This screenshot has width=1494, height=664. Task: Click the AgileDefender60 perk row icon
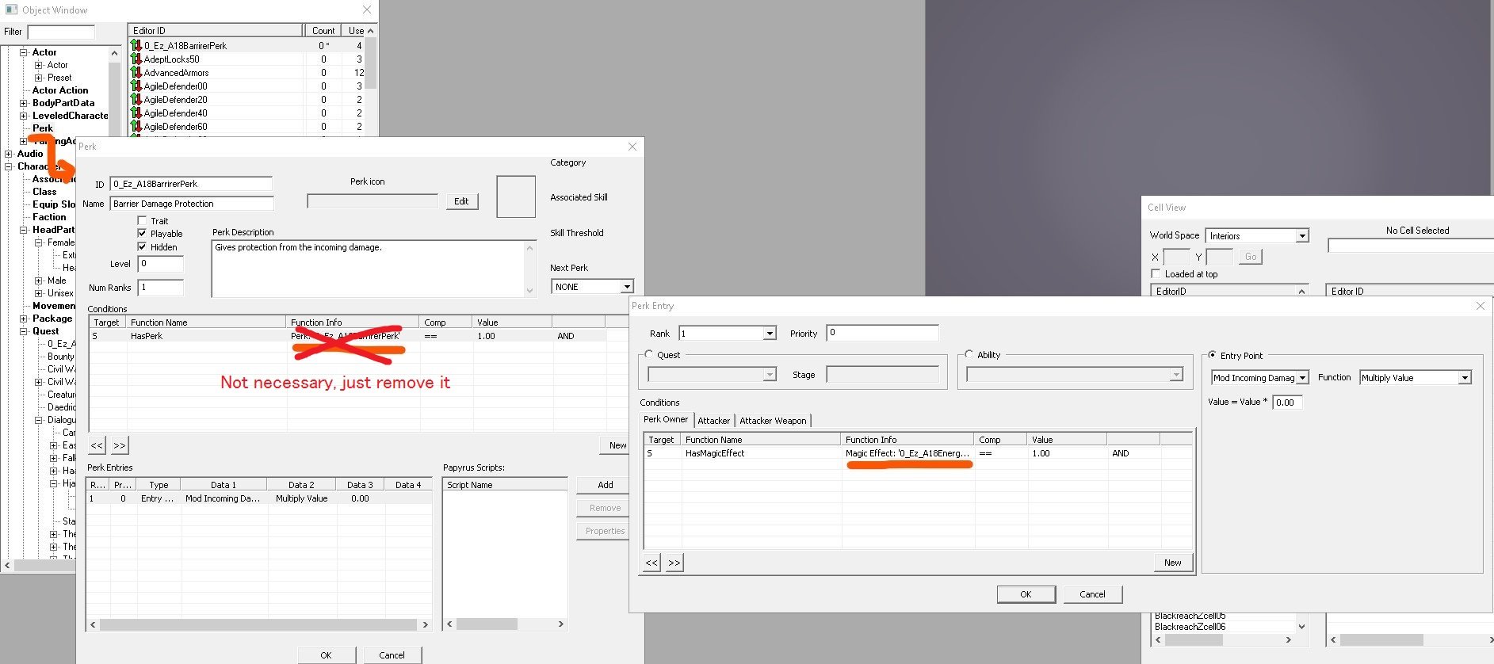136,127
